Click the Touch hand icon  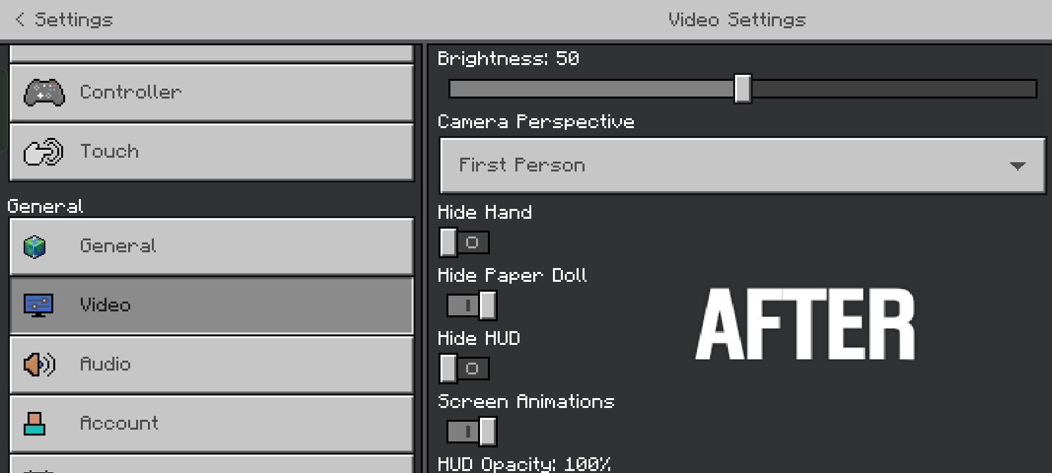click(43, 152)
